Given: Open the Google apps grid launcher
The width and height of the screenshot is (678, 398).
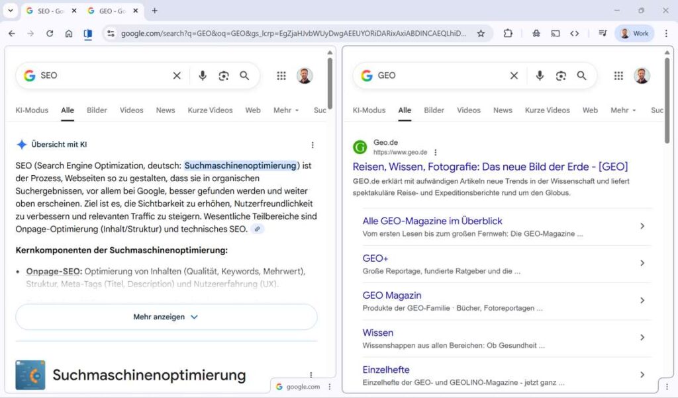Looking at the screenshot, I should coord(618,75).
